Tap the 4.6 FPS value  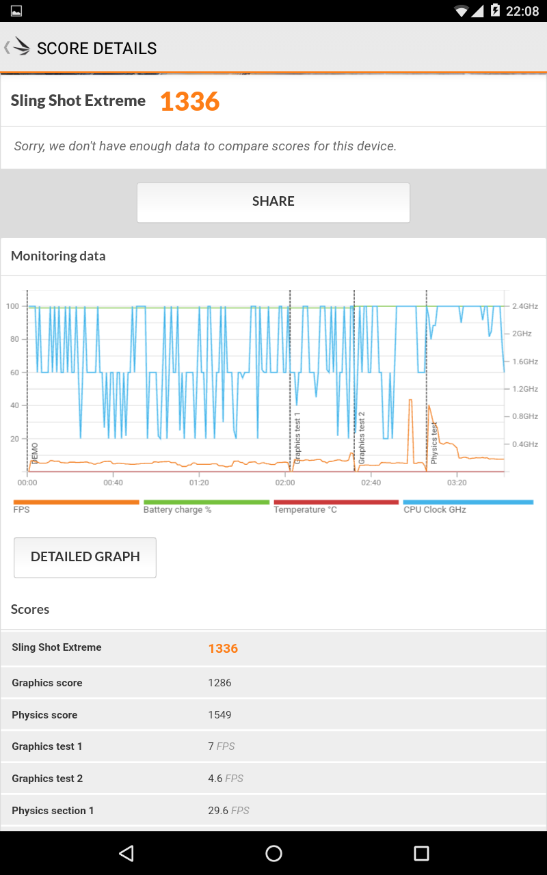[226, 779]
